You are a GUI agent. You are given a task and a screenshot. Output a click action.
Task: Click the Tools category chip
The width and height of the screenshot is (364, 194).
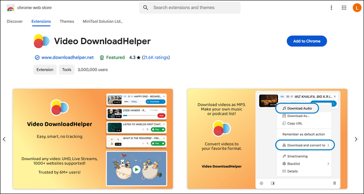click(x=66, y=70)
